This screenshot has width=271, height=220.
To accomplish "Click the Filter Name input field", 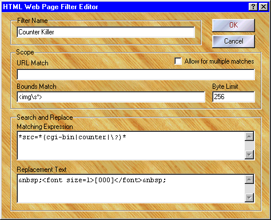I will point(106,32).
